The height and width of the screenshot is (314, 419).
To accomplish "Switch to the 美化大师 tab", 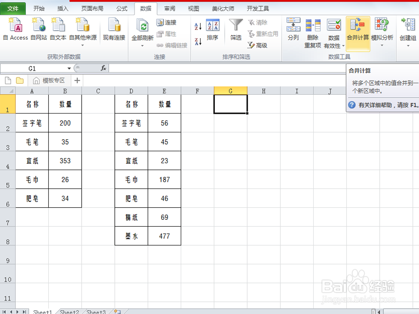I will pyautogui.click(x=223, y=8).
